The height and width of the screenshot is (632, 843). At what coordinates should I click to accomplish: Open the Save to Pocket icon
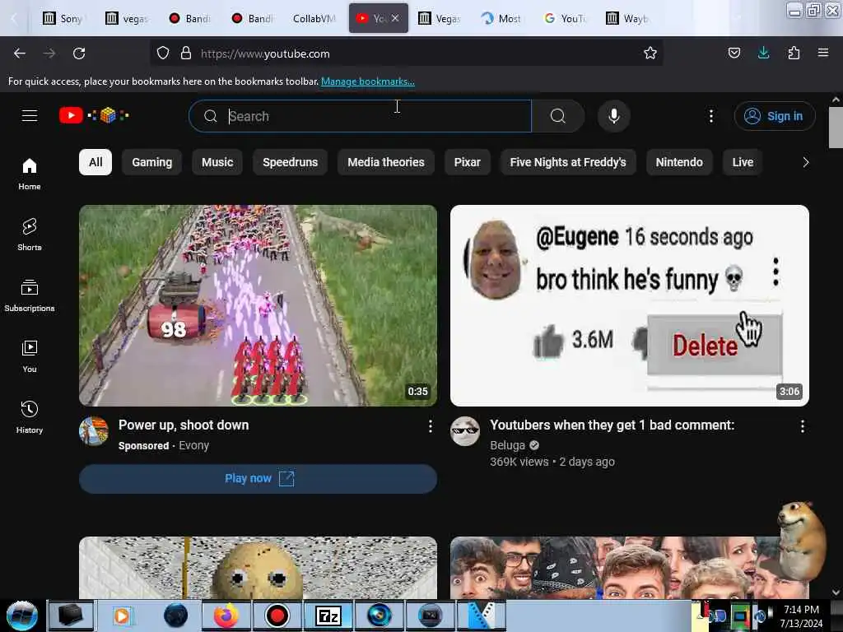click(x=734, y=53)
